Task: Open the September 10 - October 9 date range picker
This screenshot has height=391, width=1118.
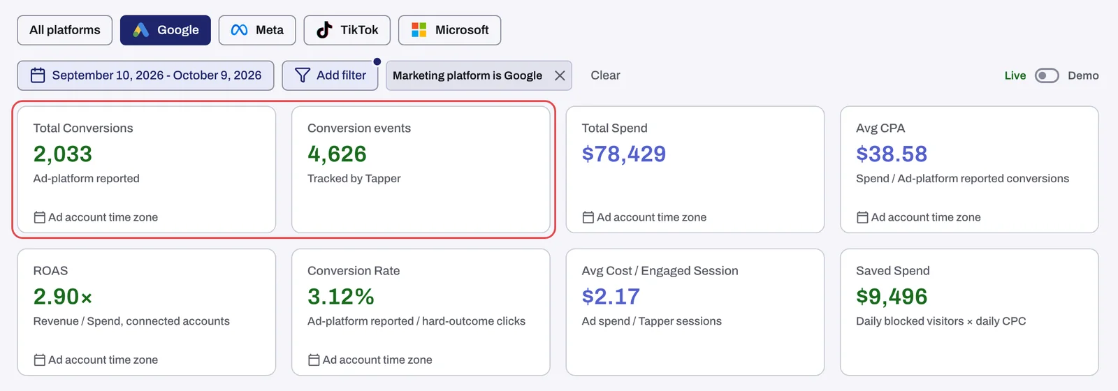Action: [x=146, y=75]
